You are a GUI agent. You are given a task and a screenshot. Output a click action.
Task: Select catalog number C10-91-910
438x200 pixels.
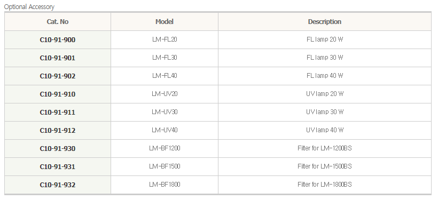(58, 94)
